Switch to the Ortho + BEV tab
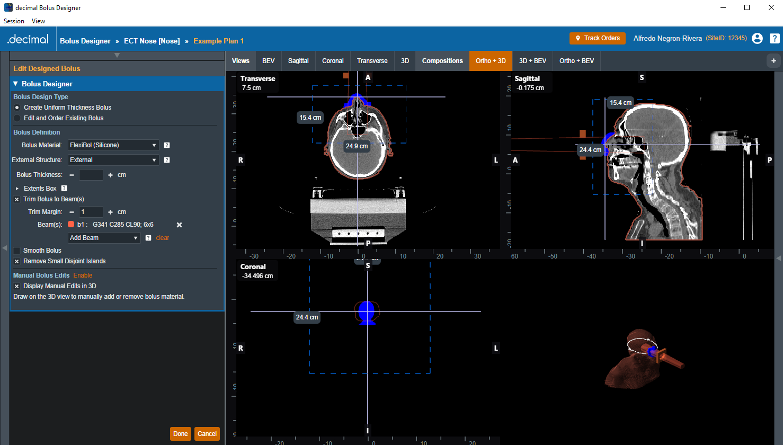783x445 pixels. tap(576, 61)
